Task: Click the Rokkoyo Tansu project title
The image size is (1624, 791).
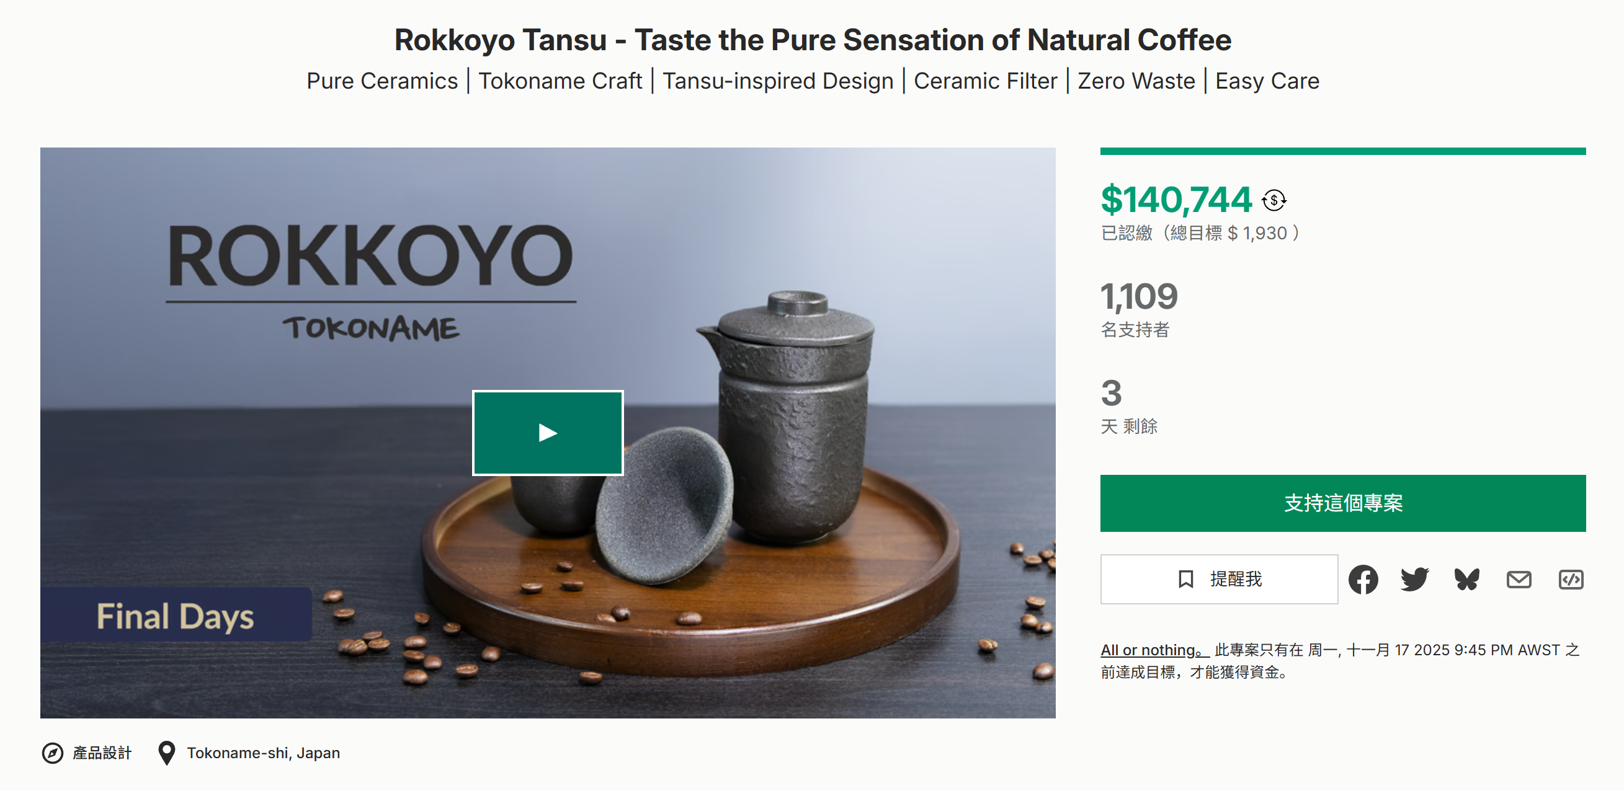Action: (x=812, y=40)
